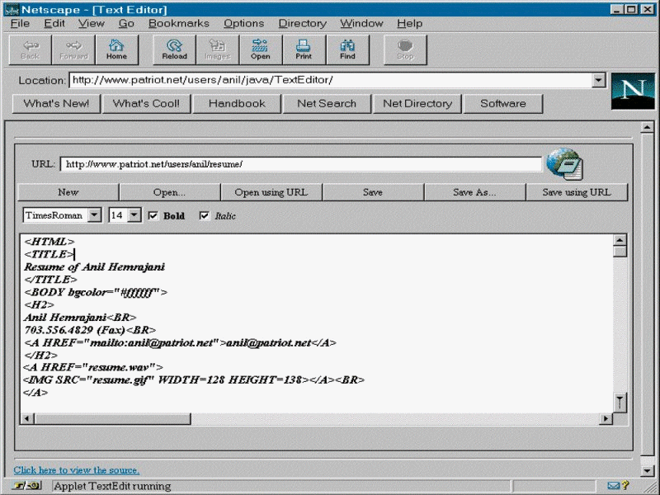
Task: Click the Home toolbar icon
Action: [x=117, y=50]
